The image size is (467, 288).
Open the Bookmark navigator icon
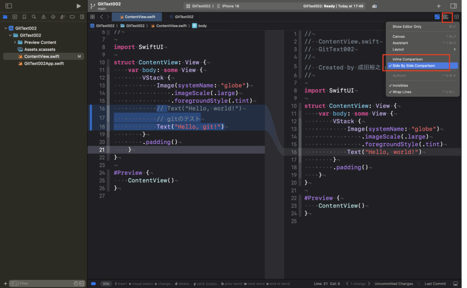coord(25,17)
